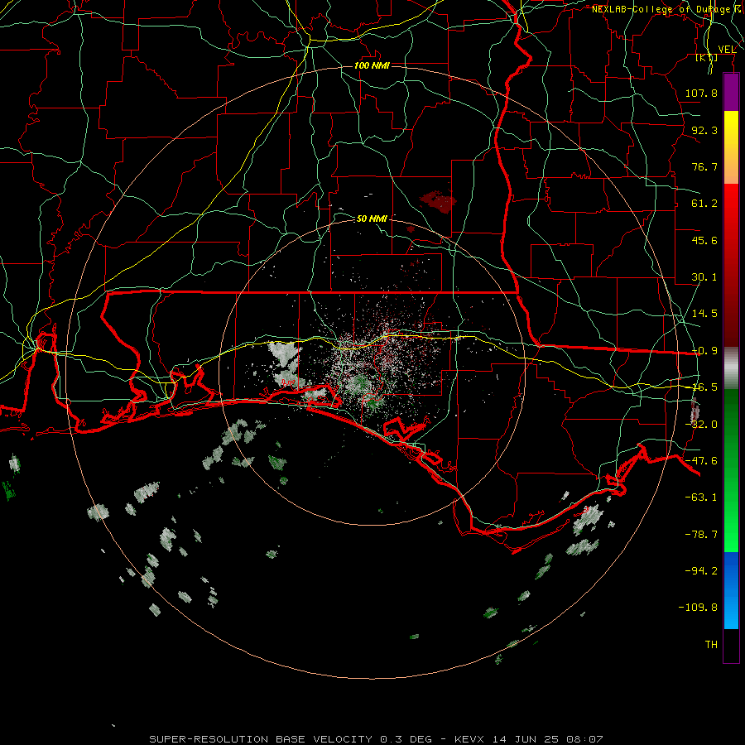This screenshot has height=745, width=745.
Task: Select the -32.0 velocity scale value
Action: (701, 425)
